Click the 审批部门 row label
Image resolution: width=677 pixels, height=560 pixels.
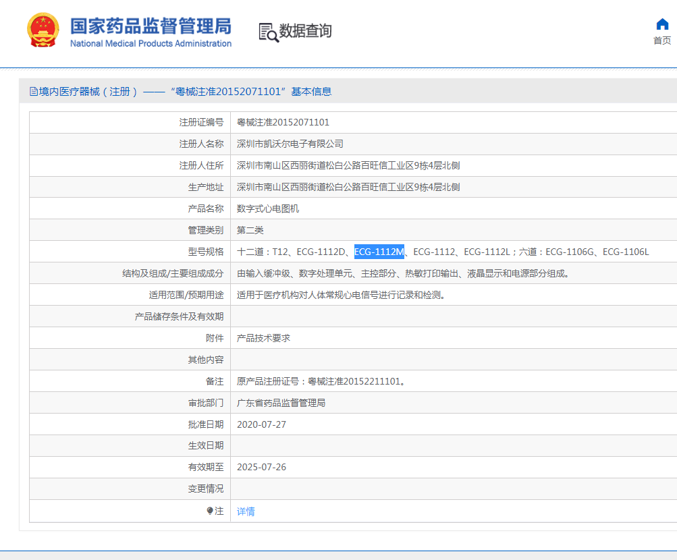click(x=206, y=403)
